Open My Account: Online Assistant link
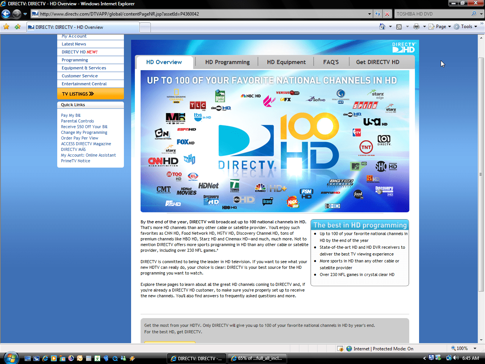 89,155
